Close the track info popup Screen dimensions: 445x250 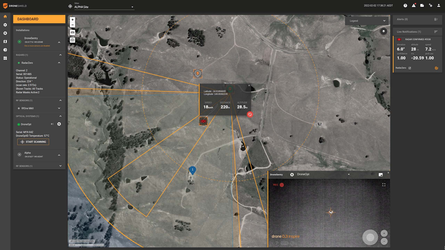pos(249,85)
